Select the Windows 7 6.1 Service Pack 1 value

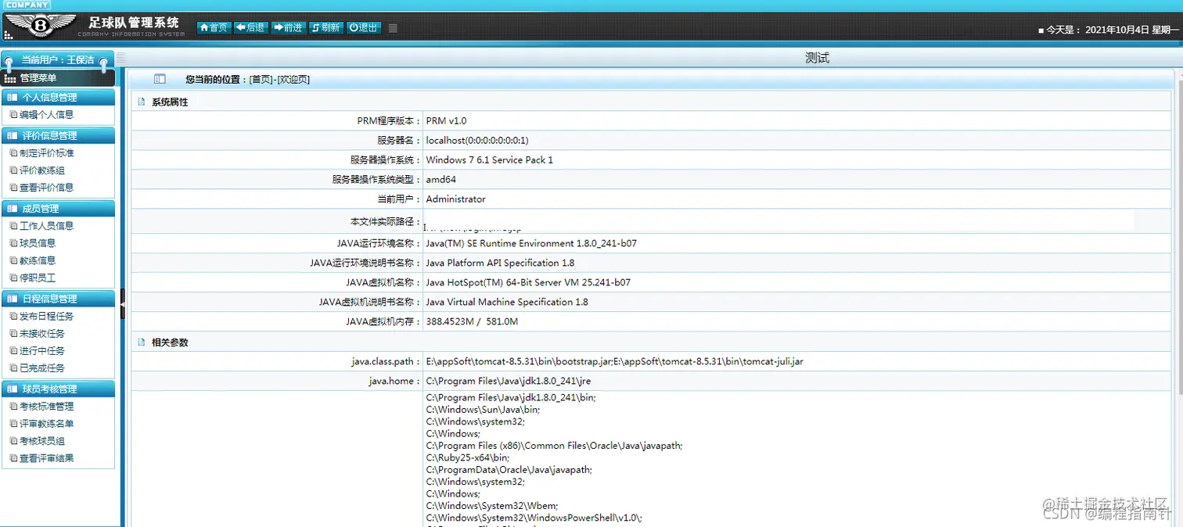click(x=490, y=160)
